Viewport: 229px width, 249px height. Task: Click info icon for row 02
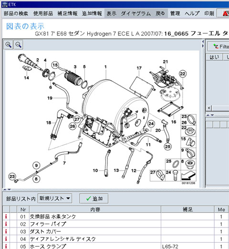pyautogui.click(x=6, y=224)
